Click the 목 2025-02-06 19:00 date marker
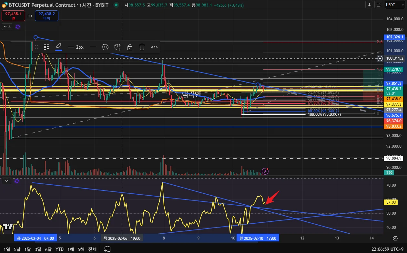Viewport: 407px width, 253px height. 122,238
